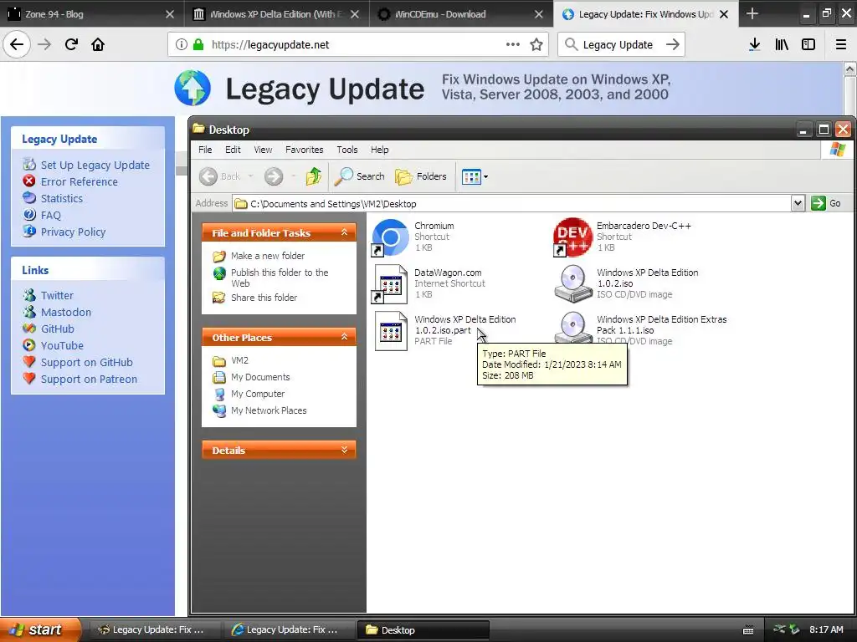This screenshot has height=642, width=857.
Task: Expand the Details panel
Action: pos(344,450)
